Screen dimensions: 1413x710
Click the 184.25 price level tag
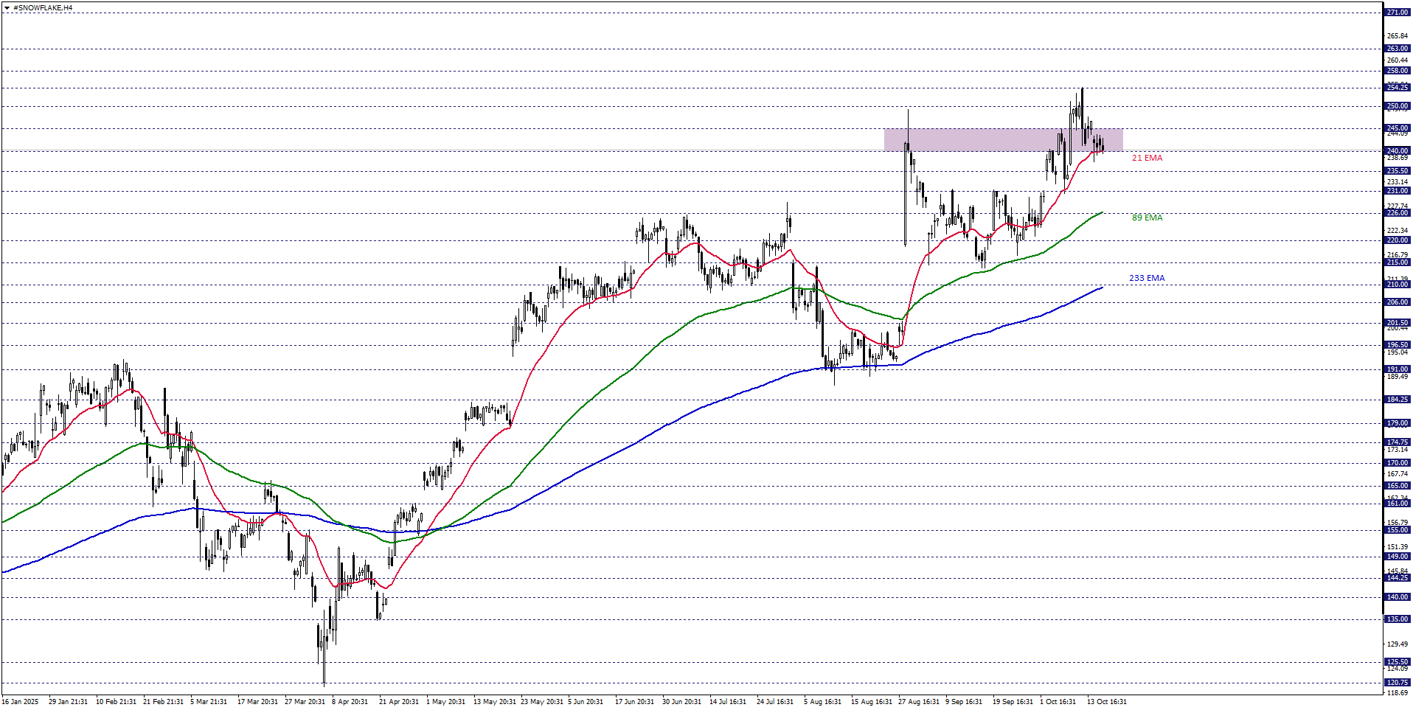(x=1397, y=400)
